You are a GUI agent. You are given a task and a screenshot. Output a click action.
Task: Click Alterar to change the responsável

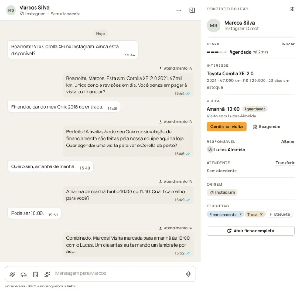[288, 141]
